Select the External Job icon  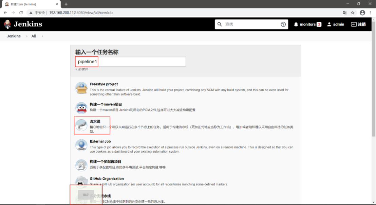point(81,145)
